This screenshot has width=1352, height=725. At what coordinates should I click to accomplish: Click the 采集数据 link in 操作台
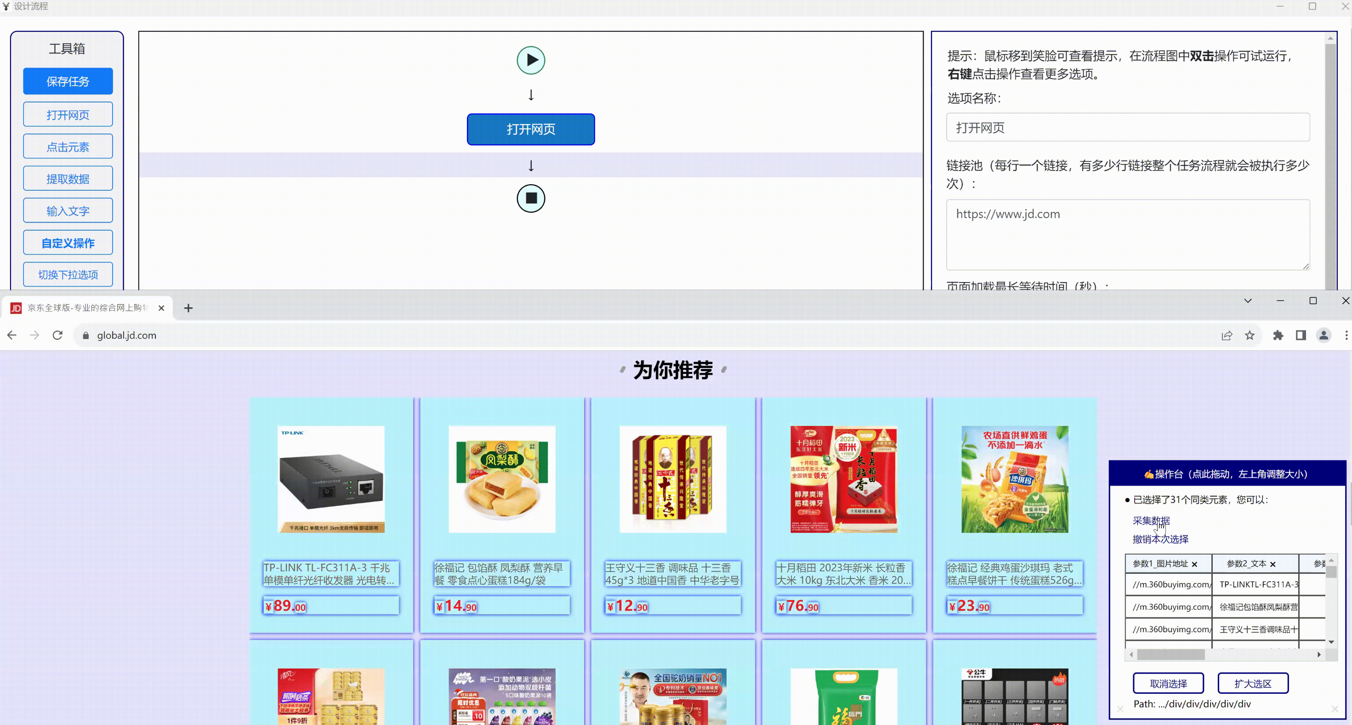coord(1151,521)
